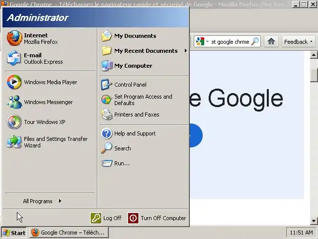This screenshot has height=239, width=318.
Task: Click the Firefox home icon
Action: click(271, 41)
